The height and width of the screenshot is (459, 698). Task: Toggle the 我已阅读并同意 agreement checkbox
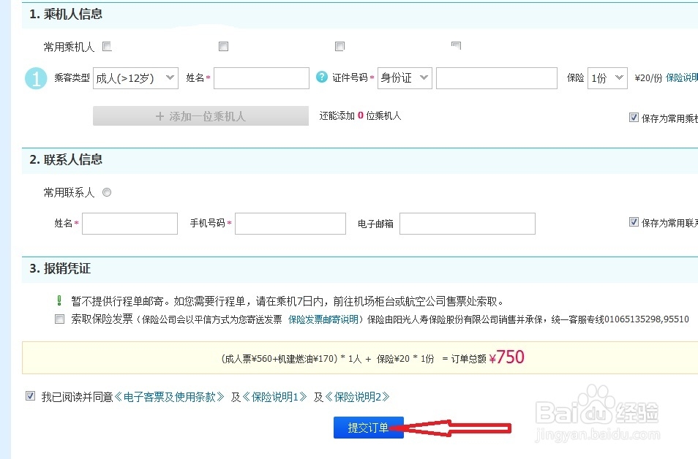click(30, 396)
